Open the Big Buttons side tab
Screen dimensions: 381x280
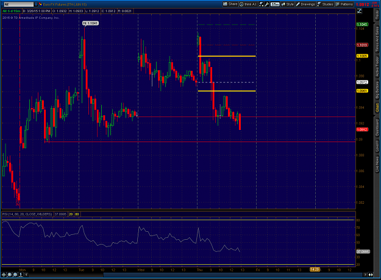(x=377, y=90)
